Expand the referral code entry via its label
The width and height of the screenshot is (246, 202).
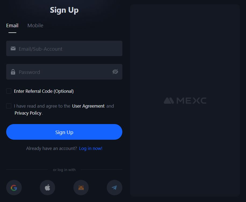pos(44,91)
